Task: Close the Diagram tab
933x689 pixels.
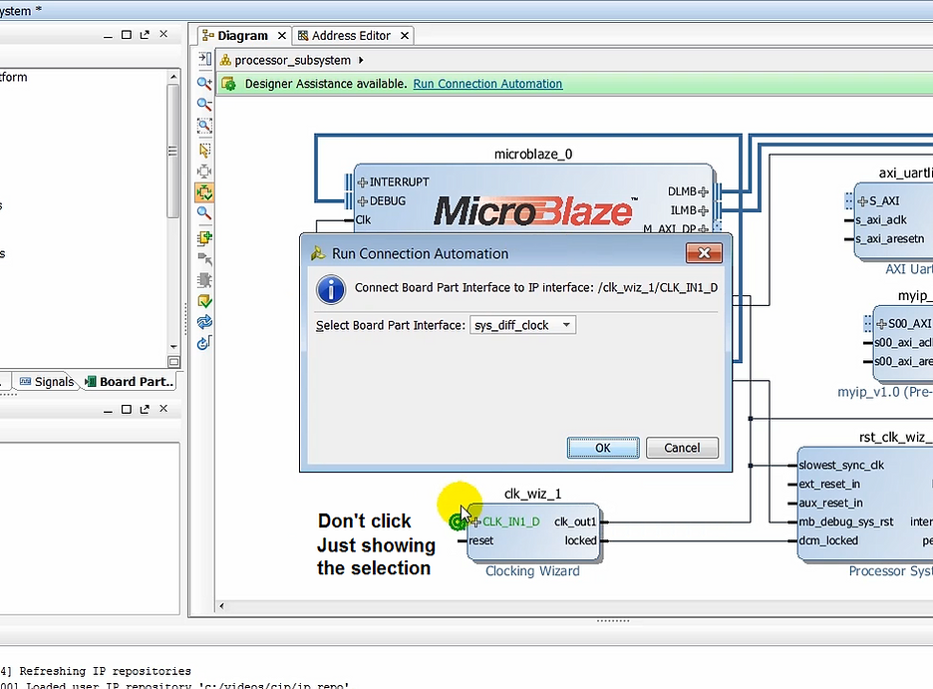Action: pos(282,36)
